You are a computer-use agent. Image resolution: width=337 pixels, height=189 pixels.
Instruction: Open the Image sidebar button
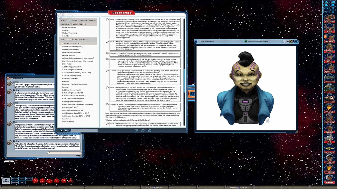pyautogui.click(x=329, y=38)
